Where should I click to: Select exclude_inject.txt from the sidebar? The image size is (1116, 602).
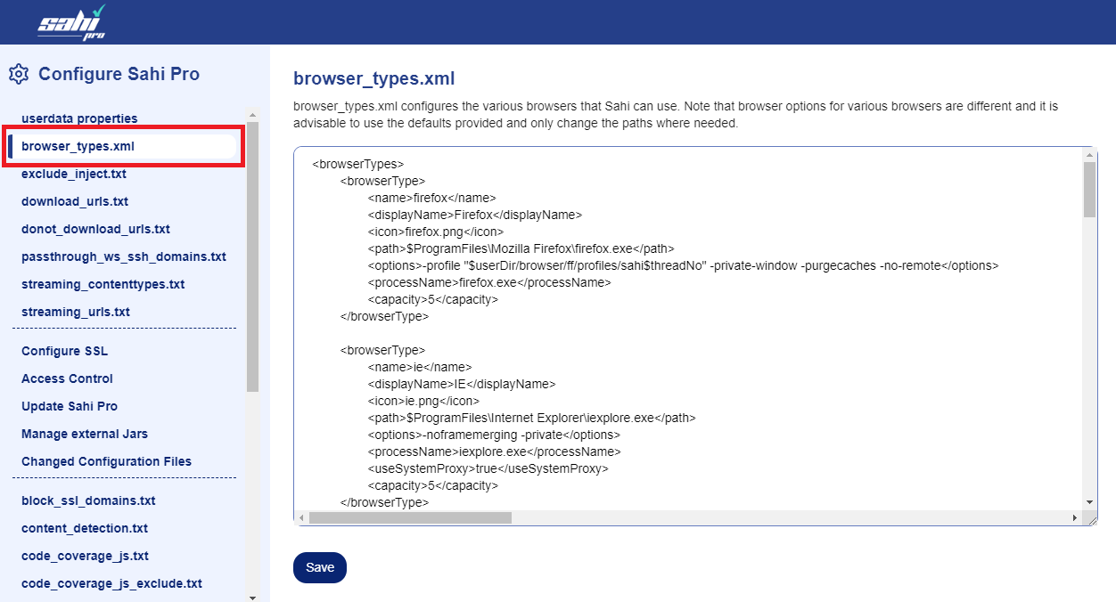pyautogui.click(x=74, y=174)
